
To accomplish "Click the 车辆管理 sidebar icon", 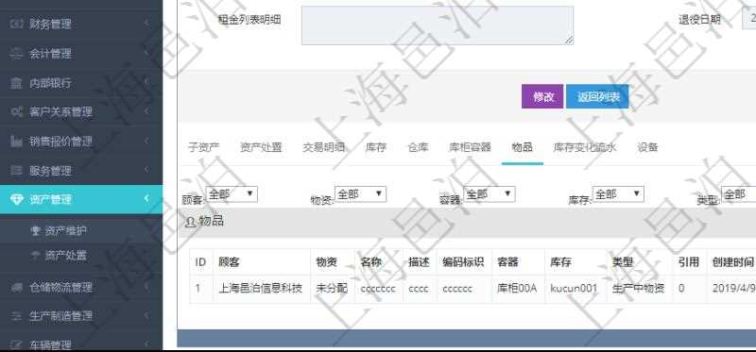I will click(16, 344).
